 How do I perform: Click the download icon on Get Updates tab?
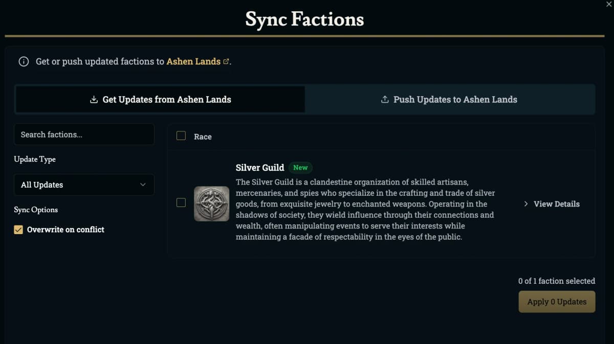(94, 100)
